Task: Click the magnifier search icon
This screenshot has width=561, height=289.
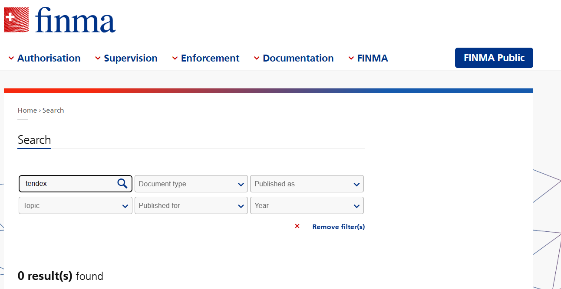Action: coord(122,184)
